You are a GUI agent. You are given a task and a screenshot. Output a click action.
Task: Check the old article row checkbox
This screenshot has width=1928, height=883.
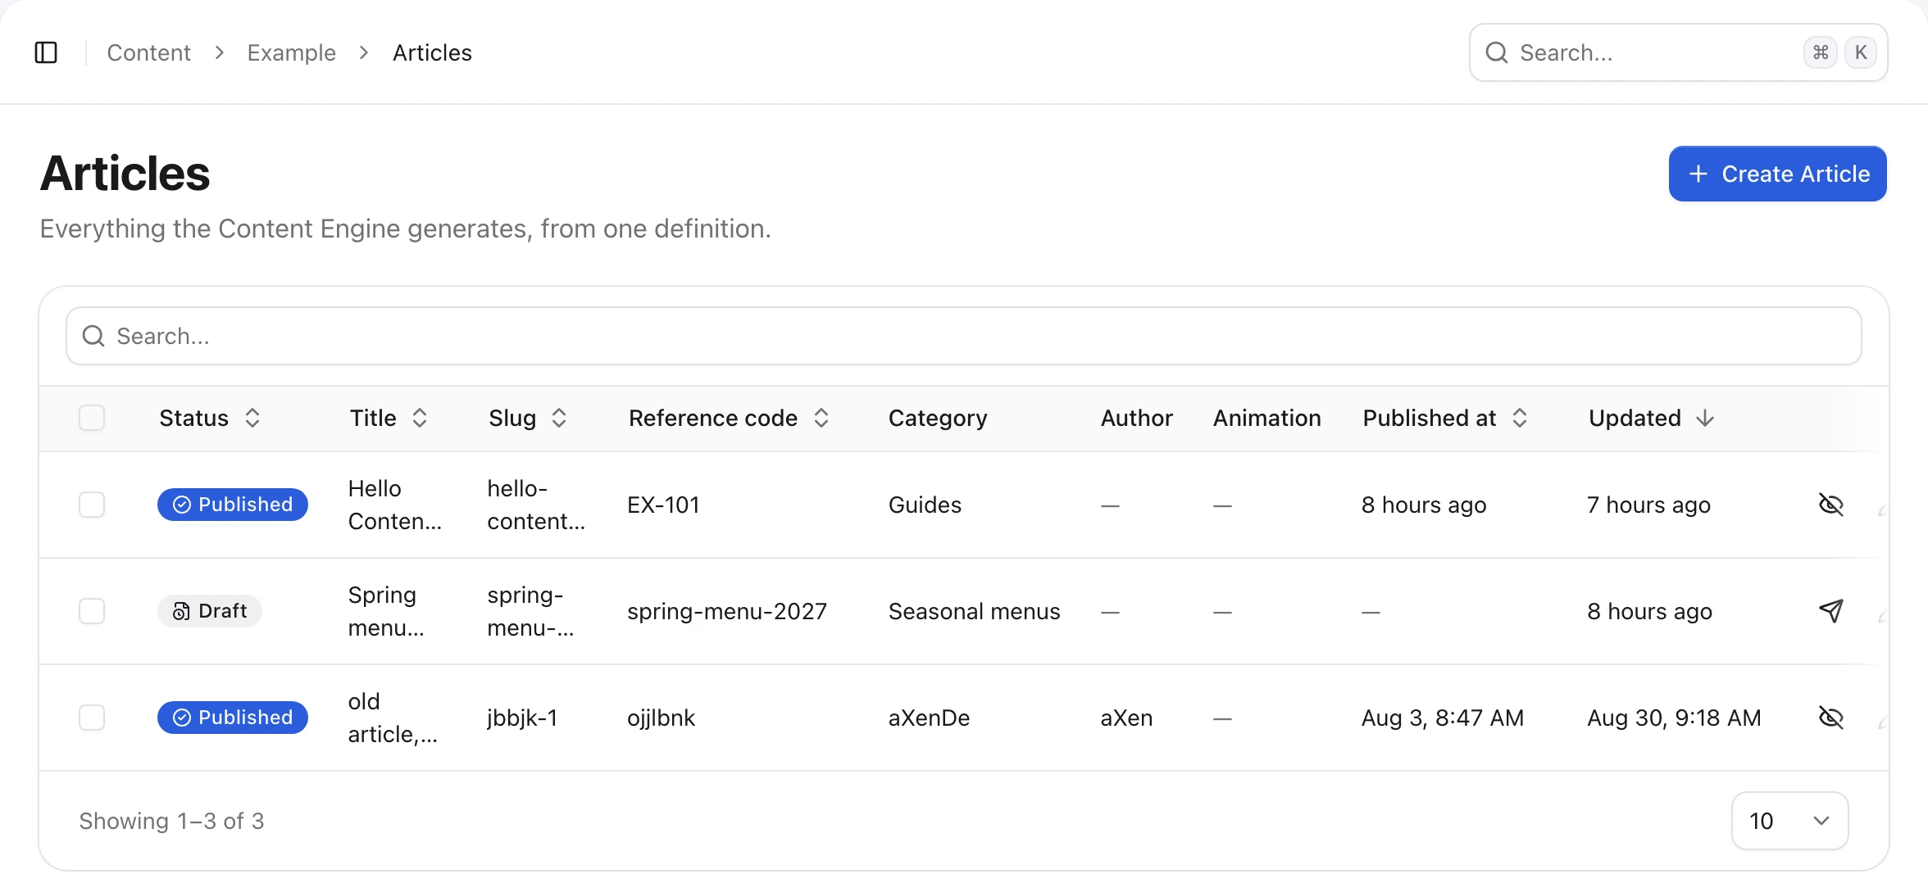(x=92, y=718)
